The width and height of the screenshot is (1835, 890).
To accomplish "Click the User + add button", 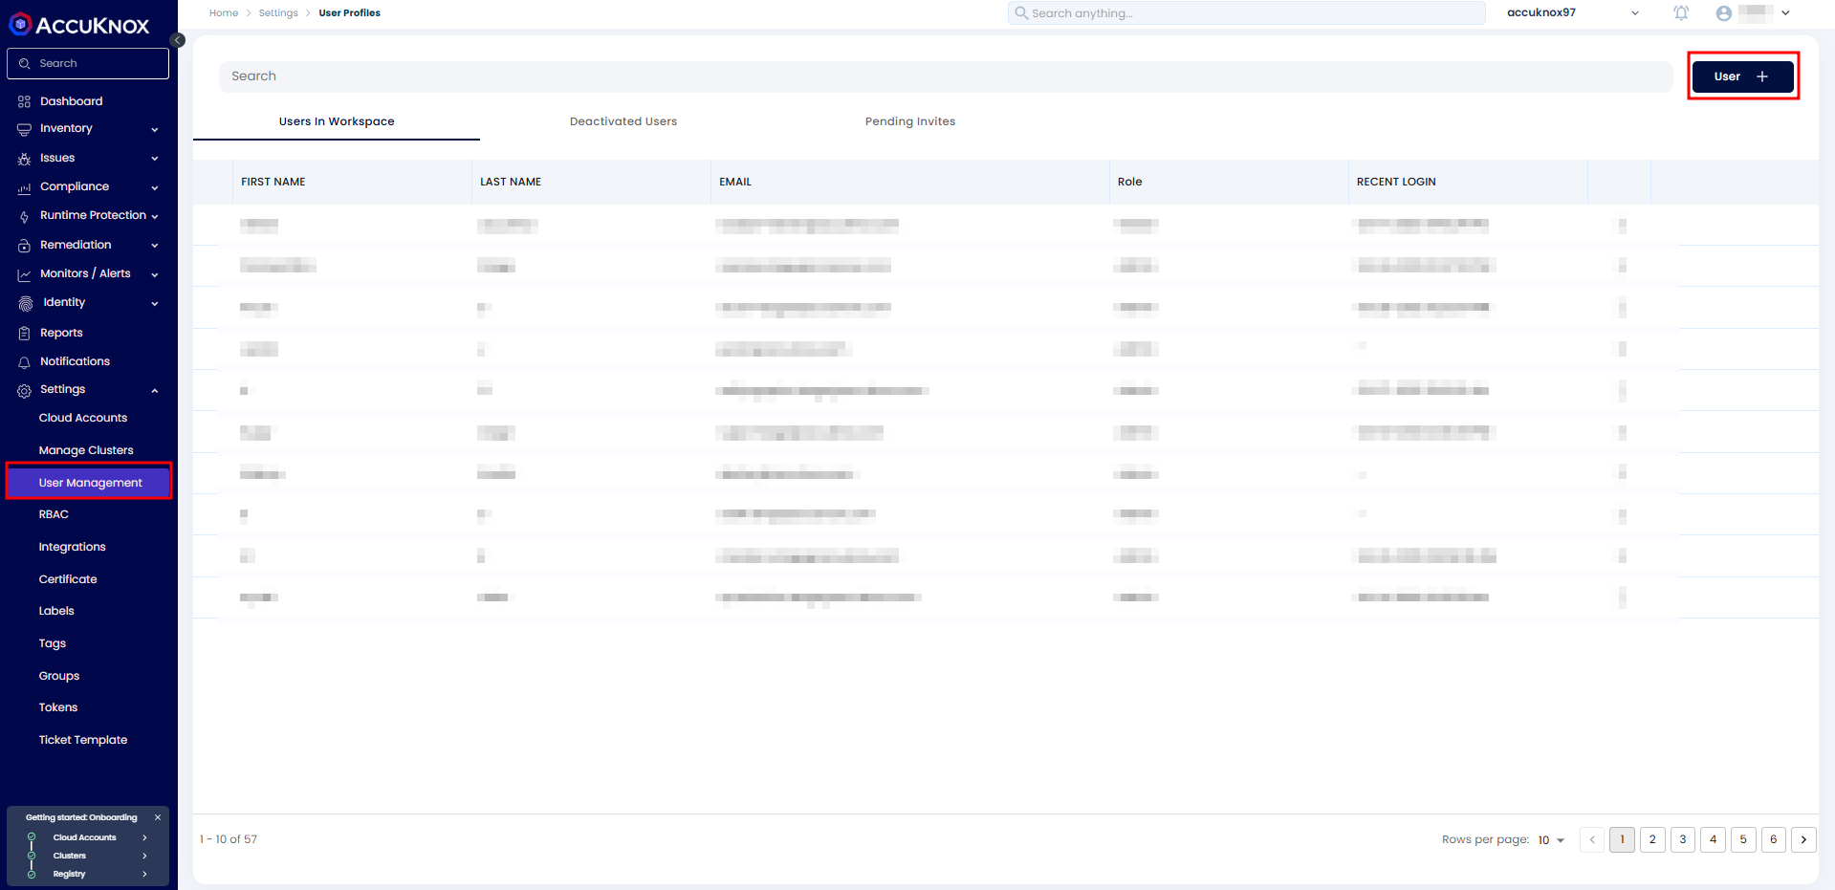I will (1742, 76).
